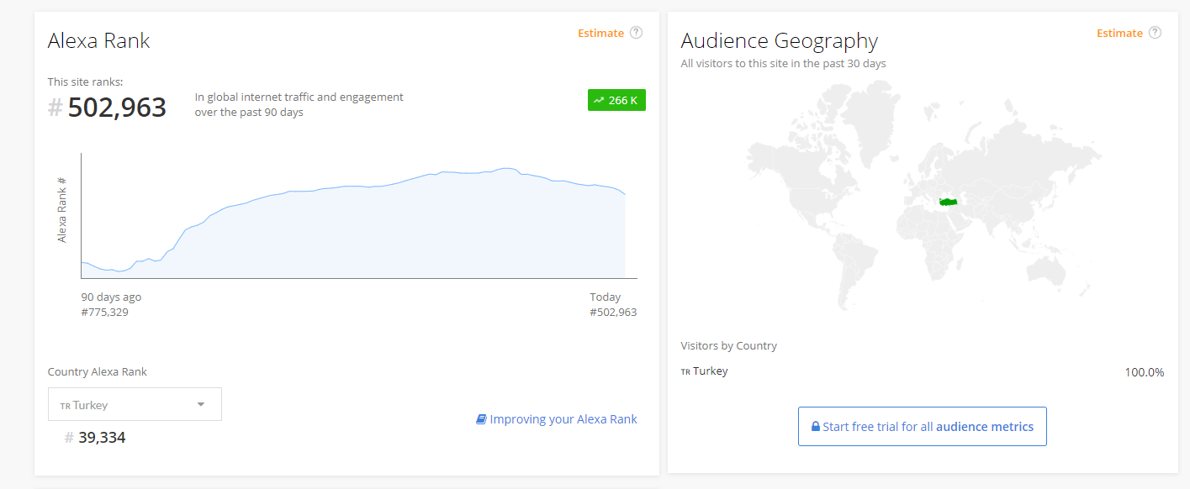
Task: Open help icon beside Alexa Rank Estimate
Action: point(636,33)
